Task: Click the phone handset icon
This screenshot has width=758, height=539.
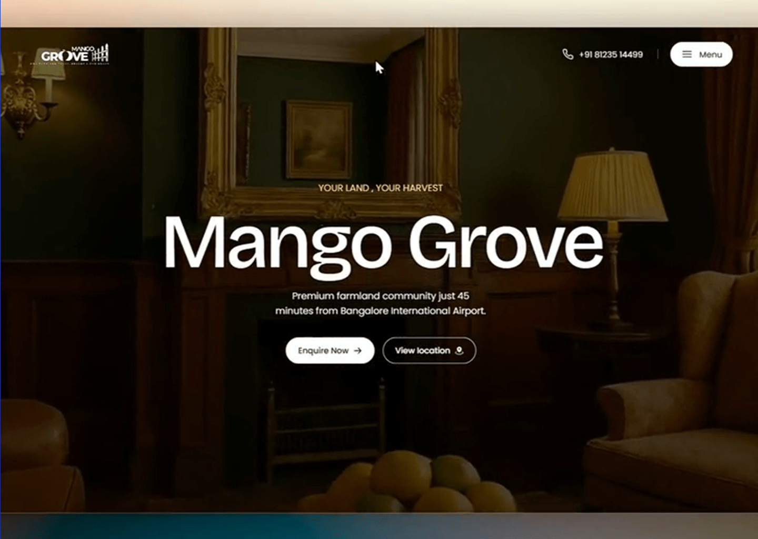Action: point(567,54)
